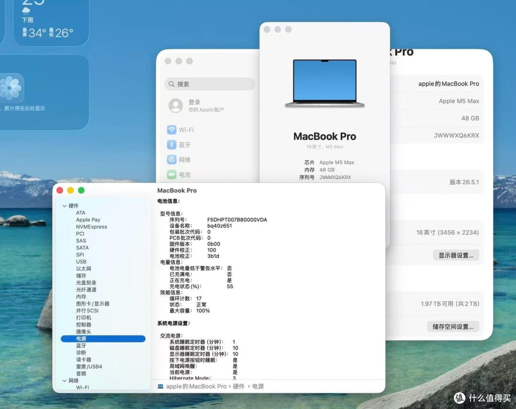The height and width of the screenshot is (409, 516).
Task: Select SPI in the hardware list
Action: click(80, 255)
